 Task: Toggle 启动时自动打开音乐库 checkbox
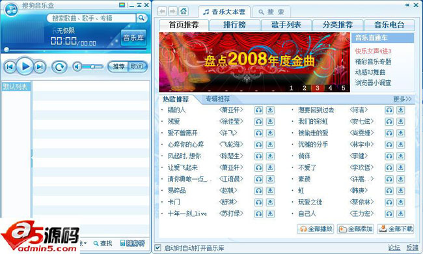point(157,247)
